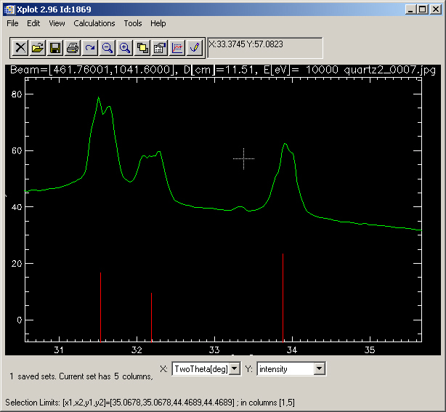Click the X/Y coordinate readout field
The image size is (446, 412).
(x=264, y=48)
